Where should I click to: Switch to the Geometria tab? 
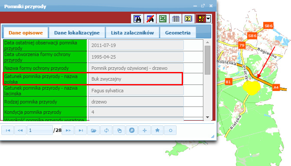178,33
